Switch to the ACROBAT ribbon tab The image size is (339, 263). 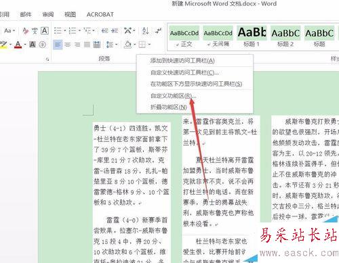100,15
